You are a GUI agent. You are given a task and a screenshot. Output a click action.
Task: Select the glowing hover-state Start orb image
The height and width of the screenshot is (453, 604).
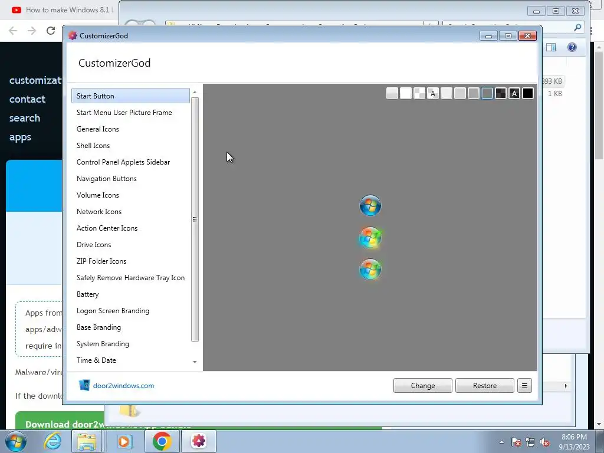pyautogui.click(x=370, y=237)
